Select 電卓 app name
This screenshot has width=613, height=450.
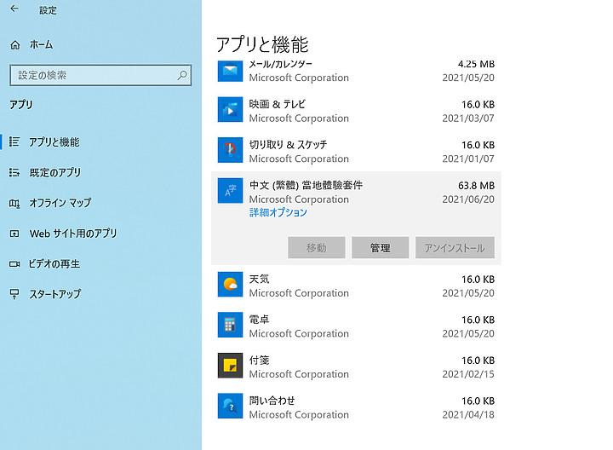(x=259, y=320)
